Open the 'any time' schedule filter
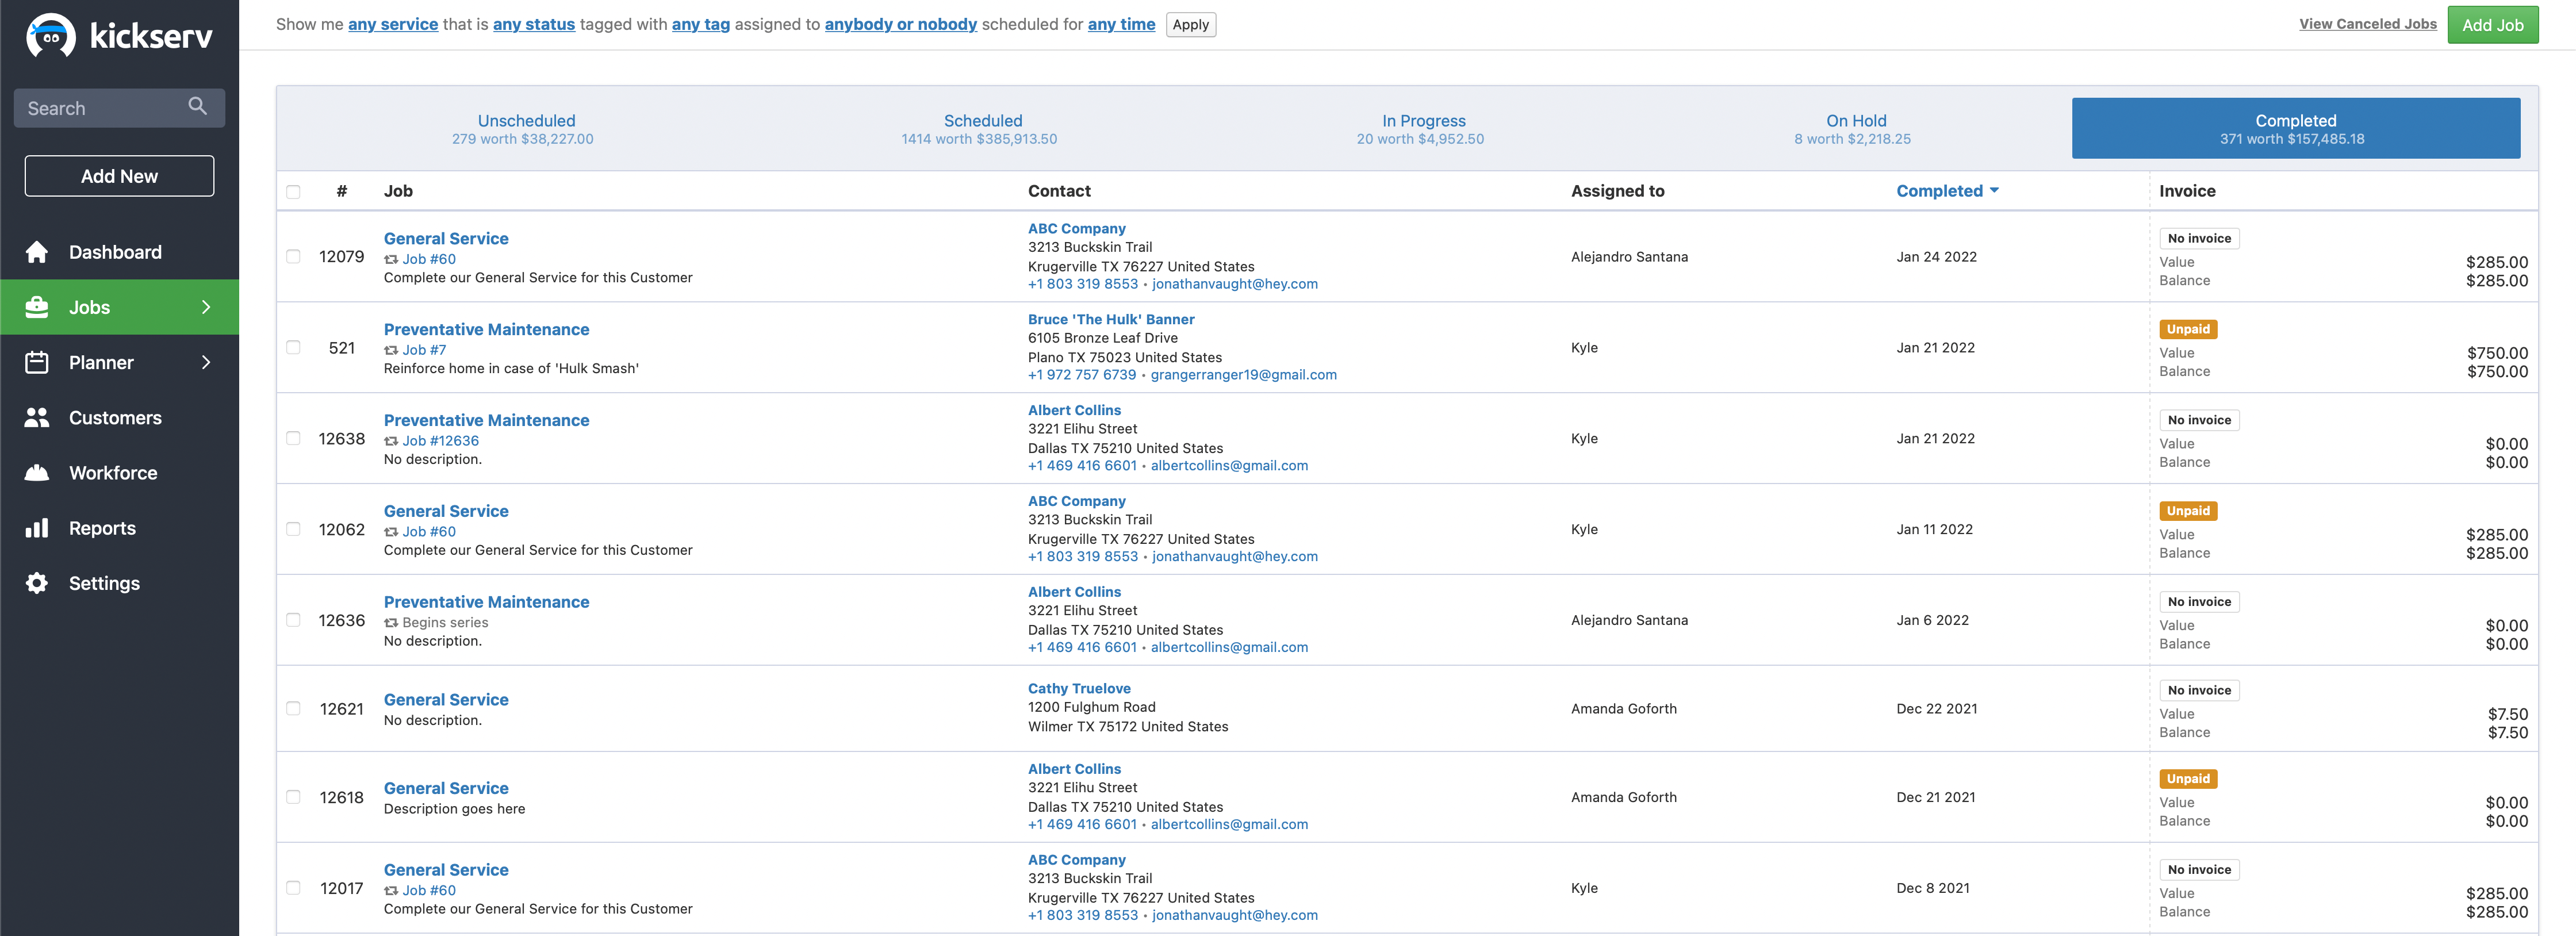This screenshot has width=2576, height=936. (x=1121, y=24)
